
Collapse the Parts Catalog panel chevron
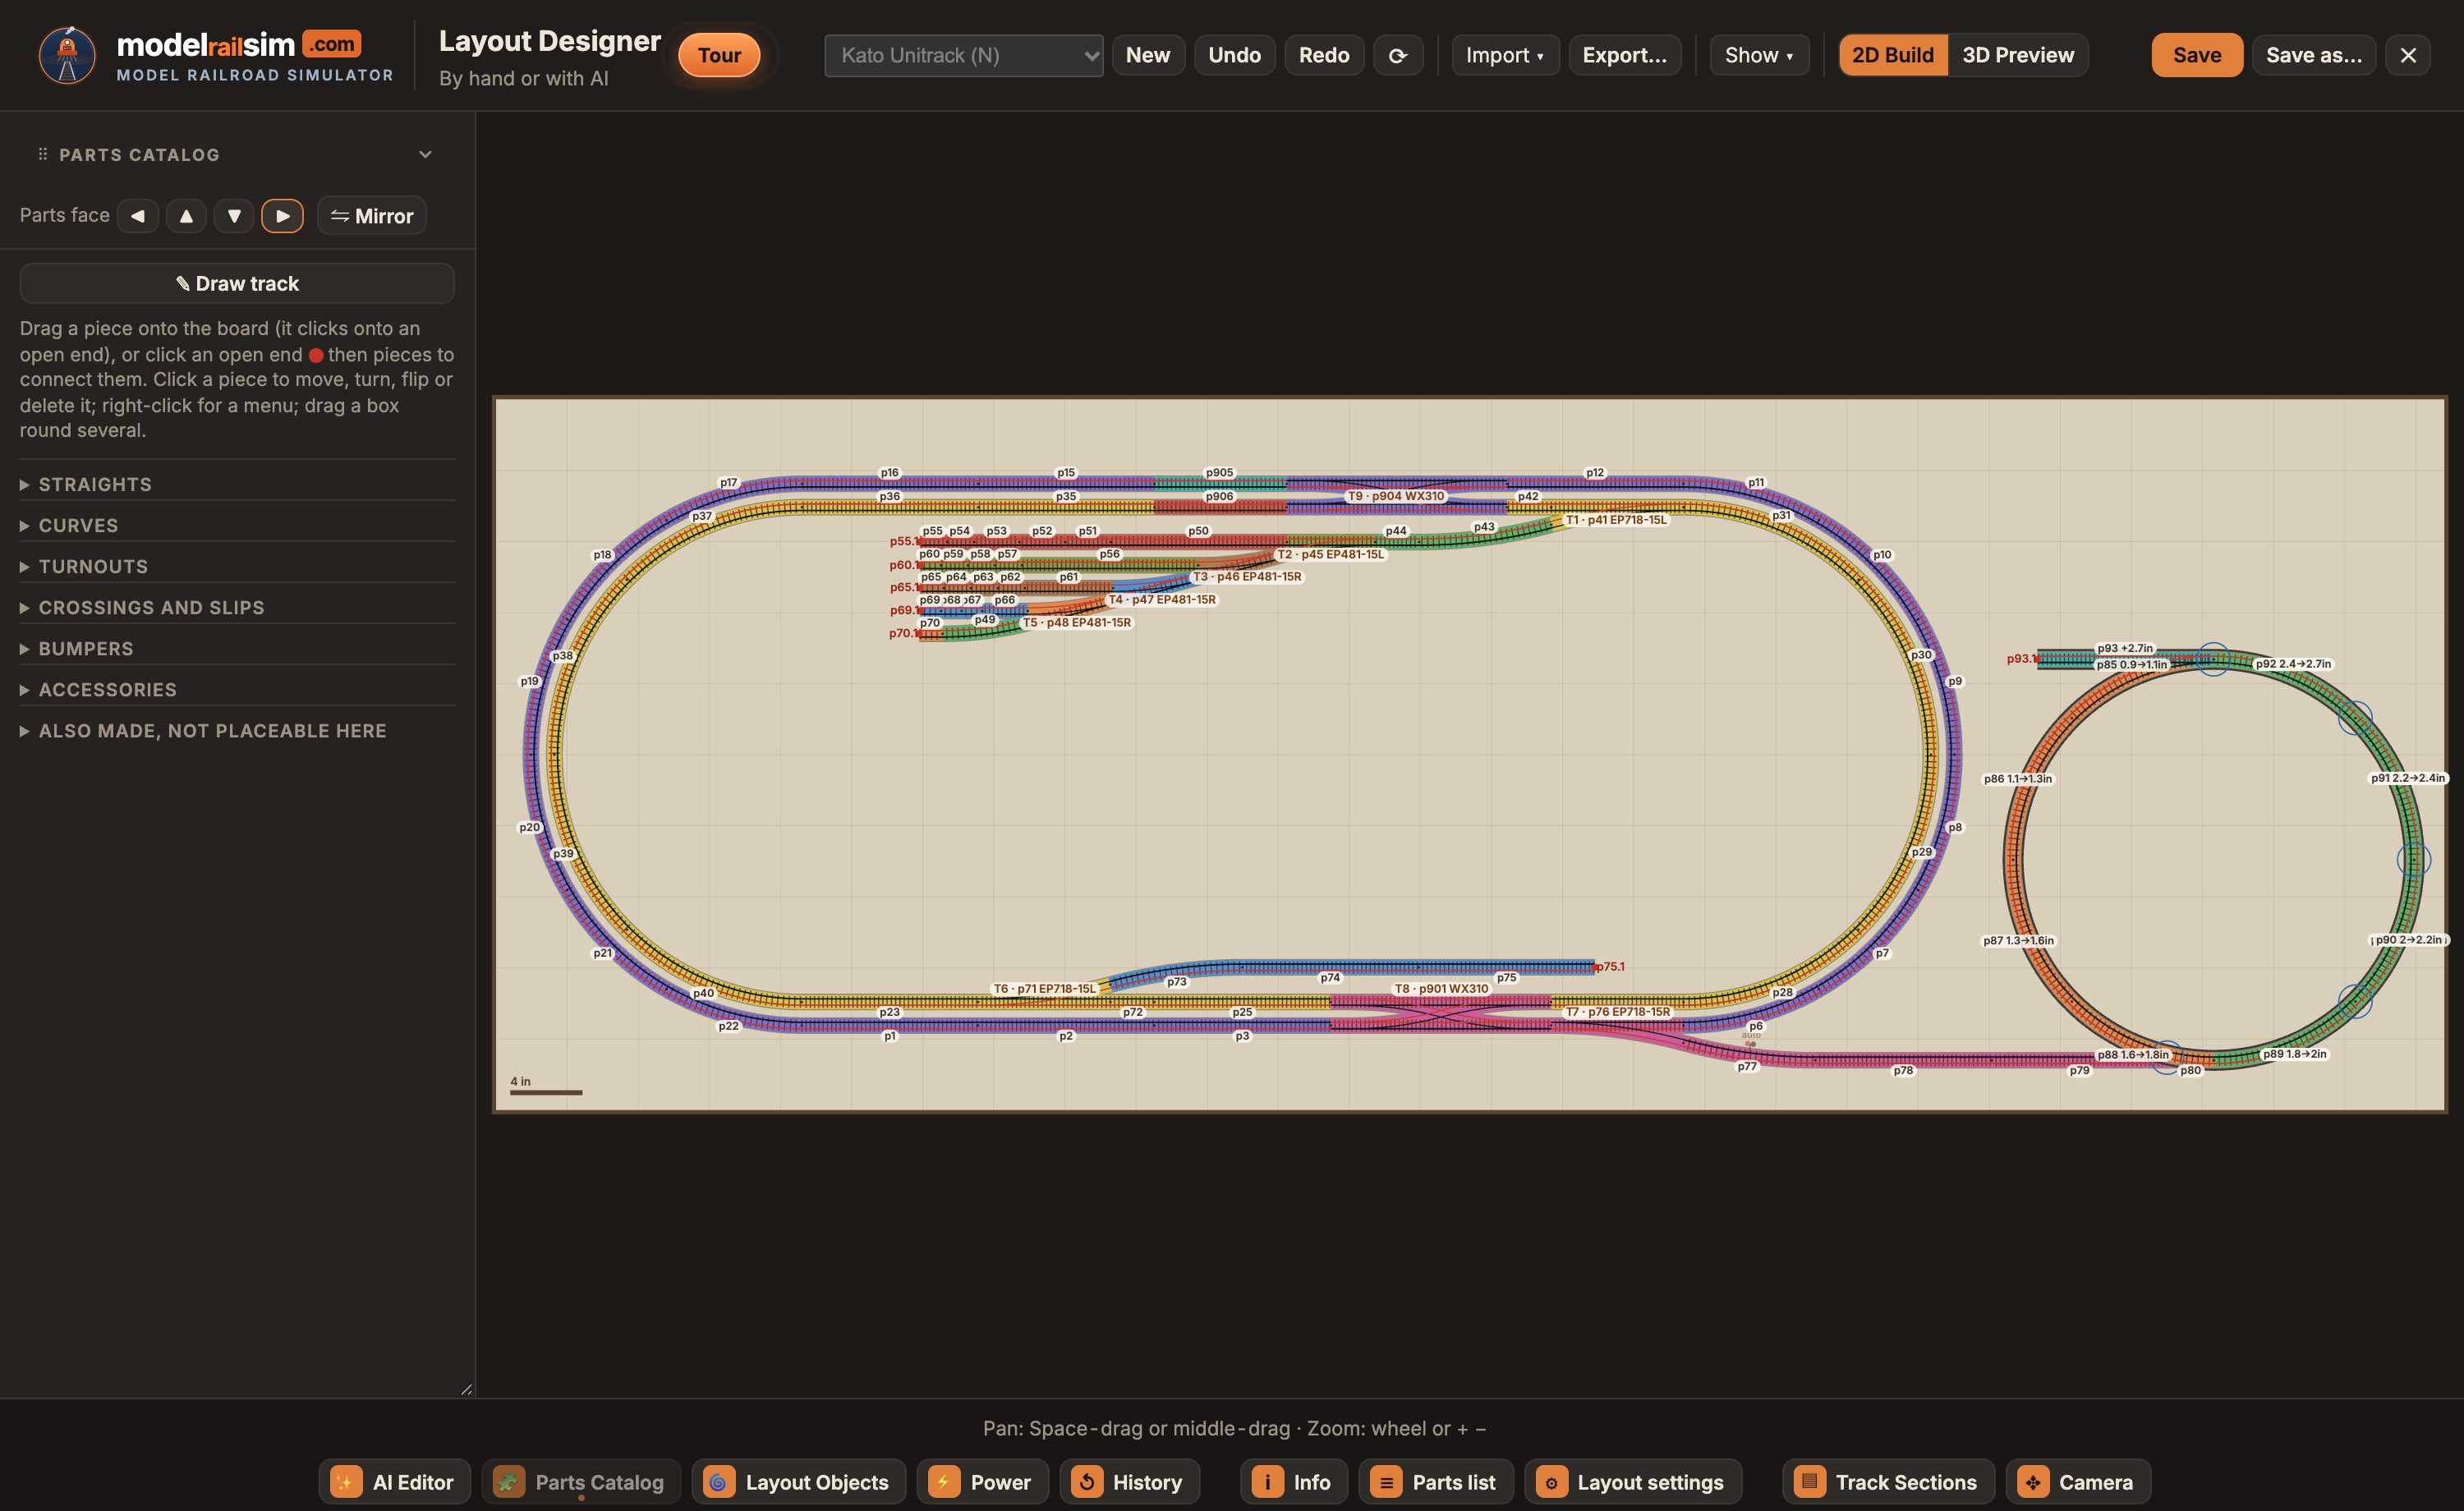click(425, 154)
